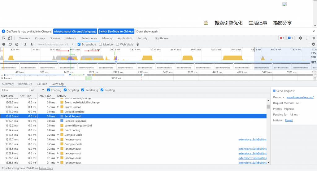The height and width of the screenshot is (171, 317).
Task: Expand the Compile Code row at 1317.5 ms
Action: 58,135
